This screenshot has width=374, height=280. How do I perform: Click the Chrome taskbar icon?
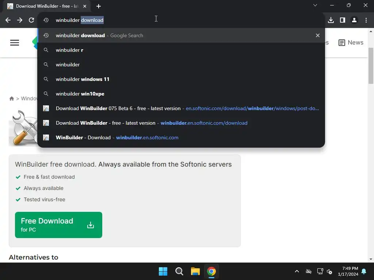click(x=211, y=271)
